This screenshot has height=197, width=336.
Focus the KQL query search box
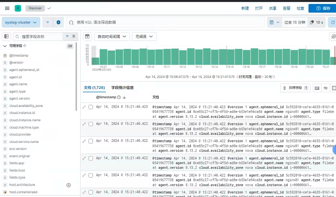(165, 22)
